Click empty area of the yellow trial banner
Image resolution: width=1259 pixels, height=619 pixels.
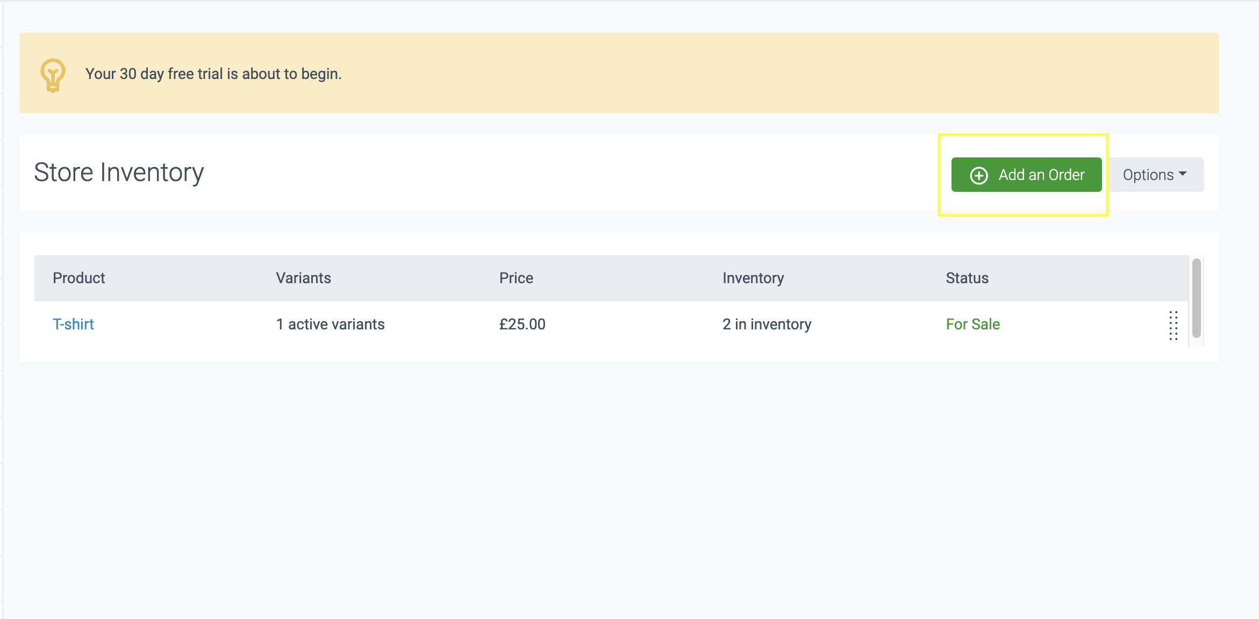(753, 74)
